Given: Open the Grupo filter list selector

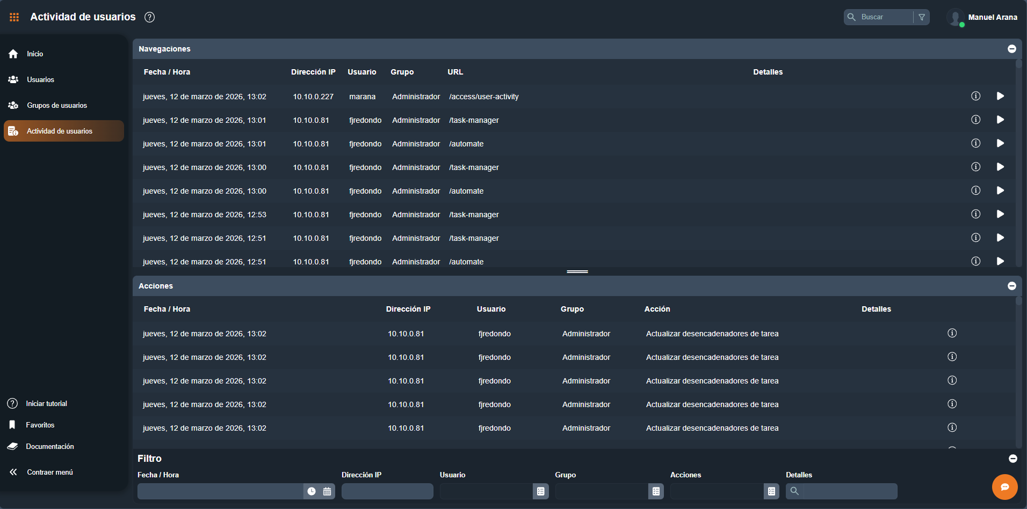Looking at the screenshot, I should coord(656,491).
